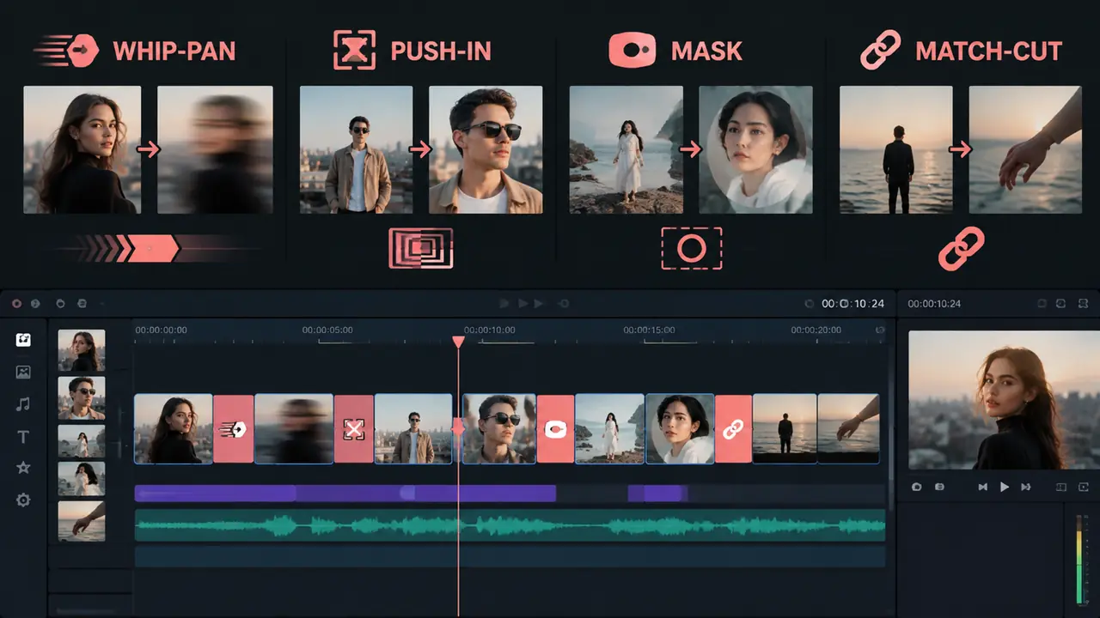The image size is (1100, 618).
Task: Step to previous frame in preview controls
Action: [x=983, y=487]
